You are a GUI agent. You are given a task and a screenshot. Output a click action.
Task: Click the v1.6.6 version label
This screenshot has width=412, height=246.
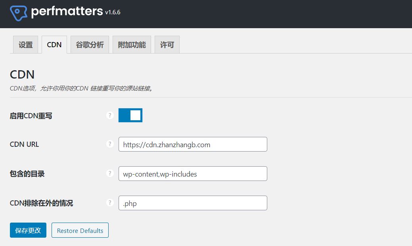(113, 12)
